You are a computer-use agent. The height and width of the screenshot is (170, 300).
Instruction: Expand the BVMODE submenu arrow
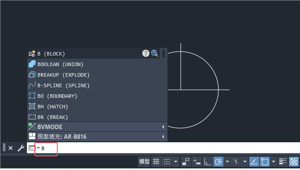163,127
